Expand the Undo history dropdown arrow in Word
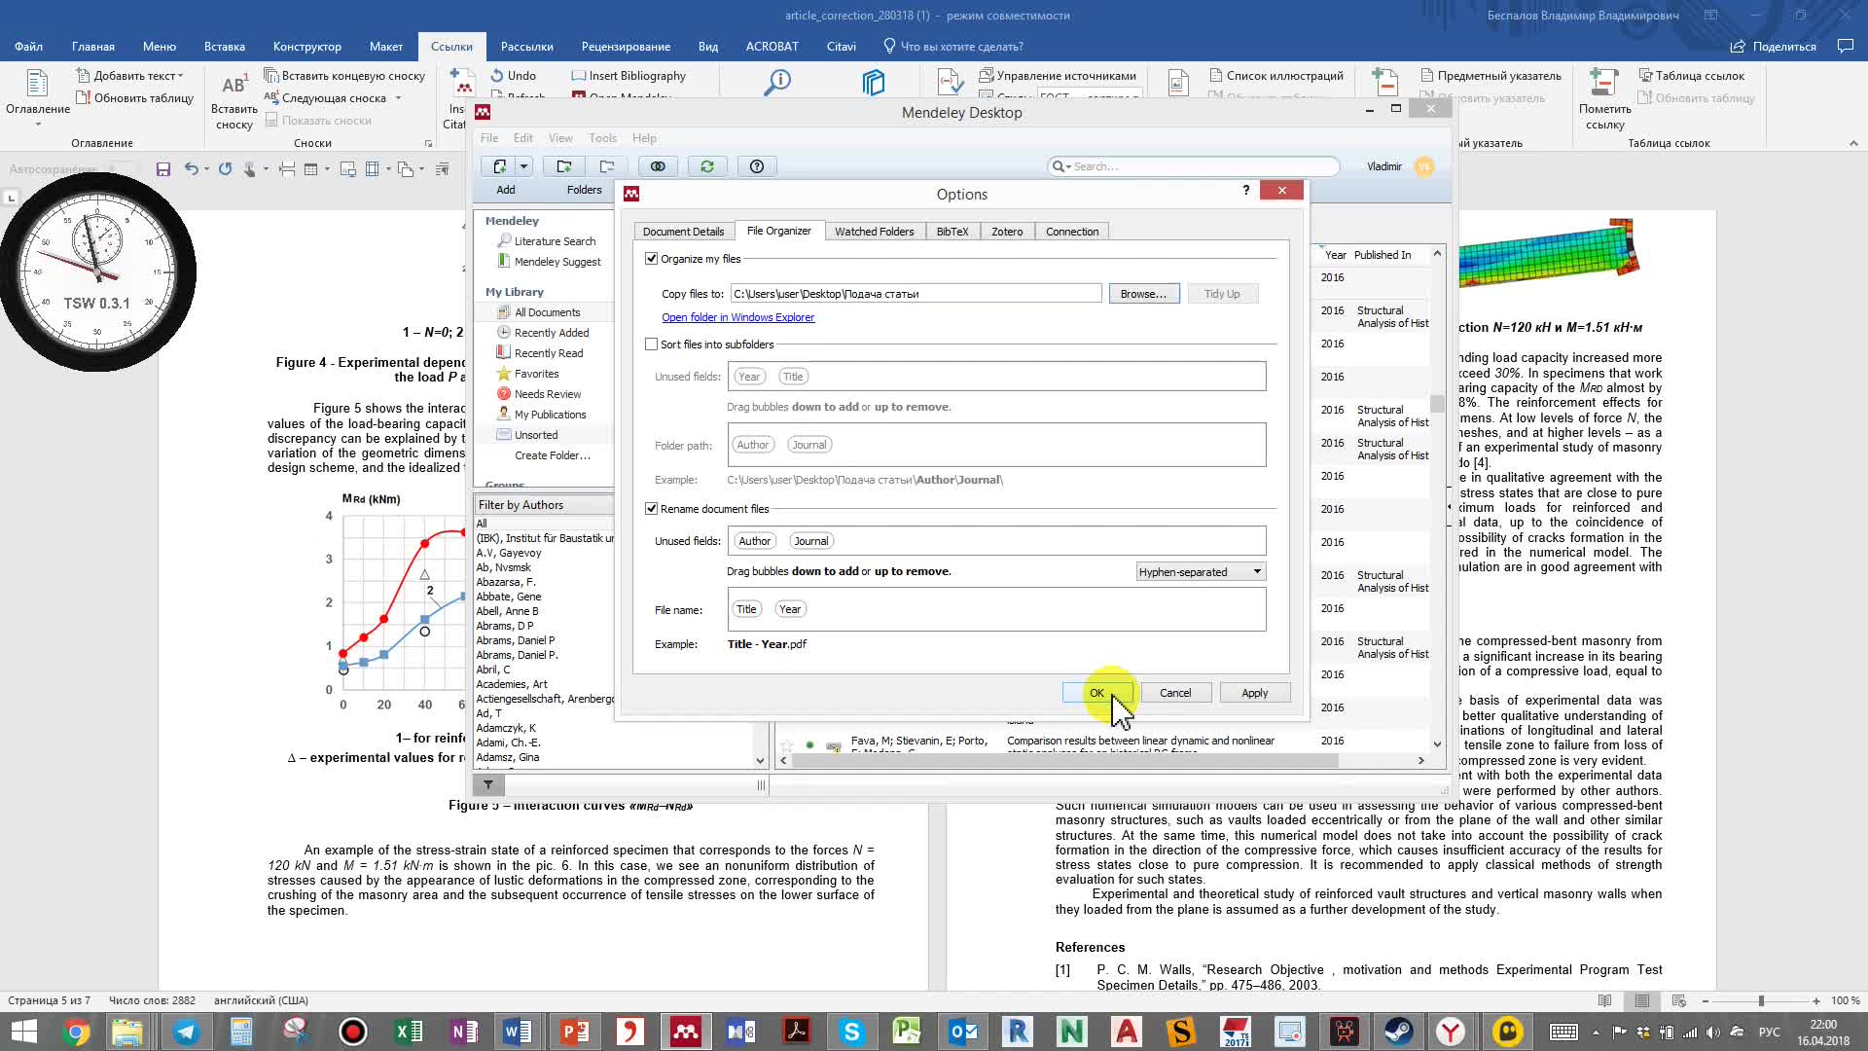 (x=206, y=169)
